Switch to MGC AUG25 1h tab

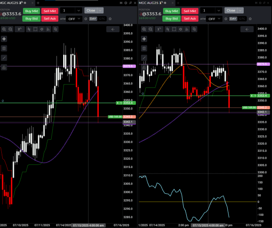(151, 3)
